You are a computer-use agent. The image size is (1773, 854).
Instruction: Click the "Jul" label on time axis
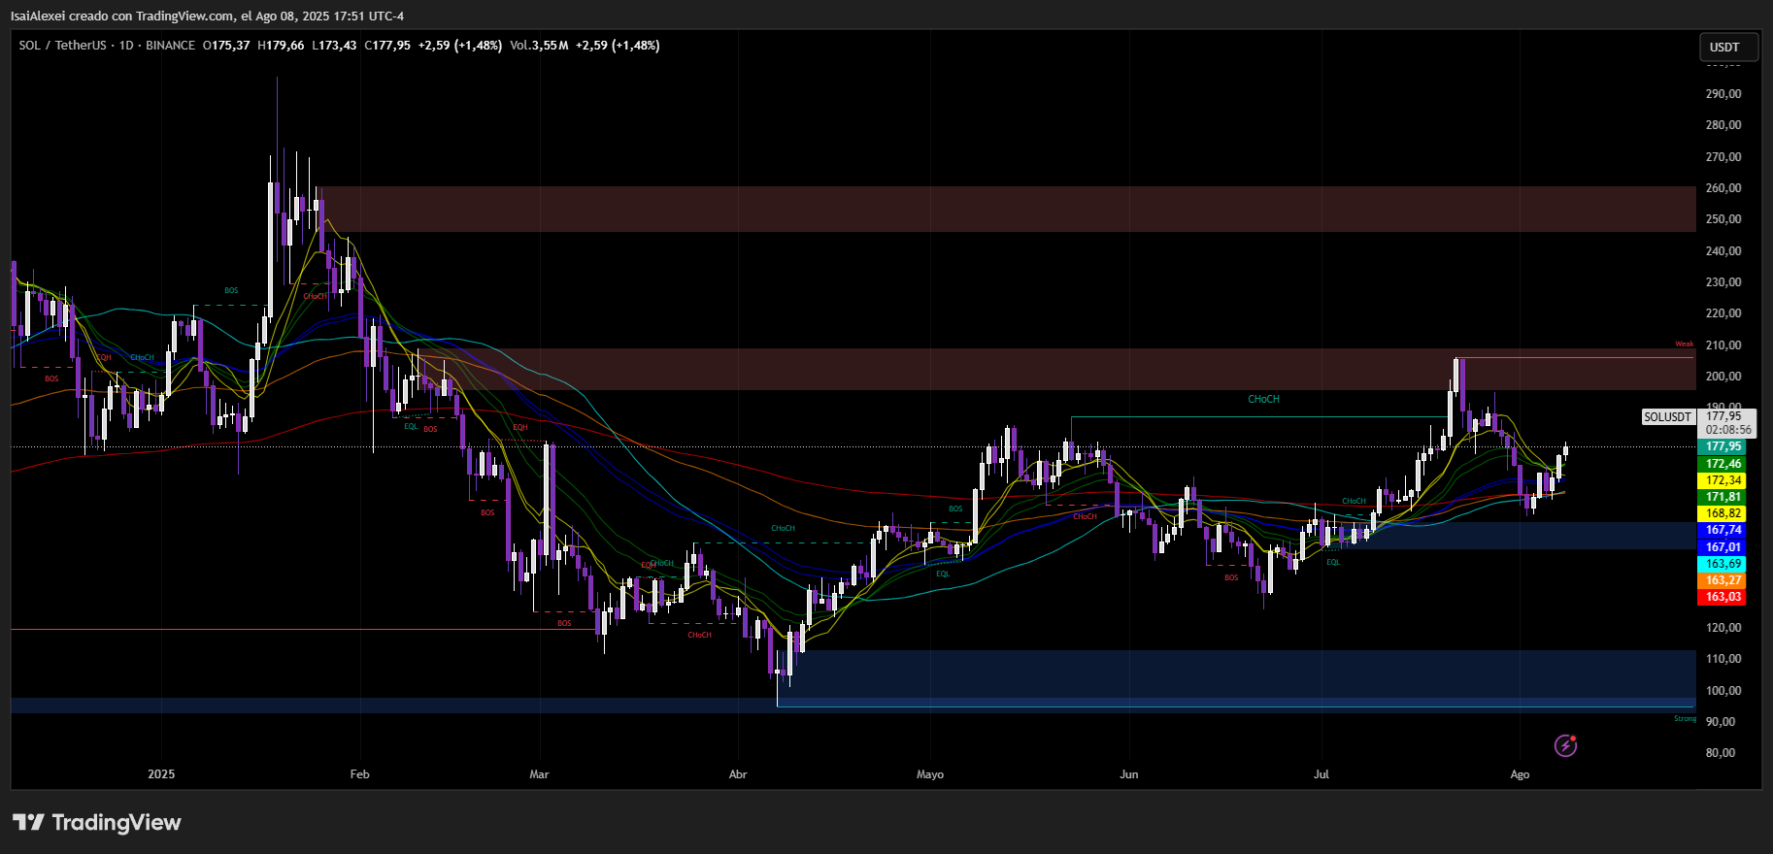coord(1321,774)
